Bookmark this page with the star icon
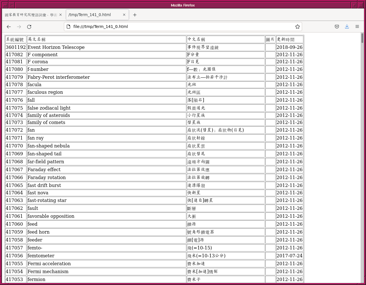This screenshot has height=285, width=366. (x=297, y=27)
